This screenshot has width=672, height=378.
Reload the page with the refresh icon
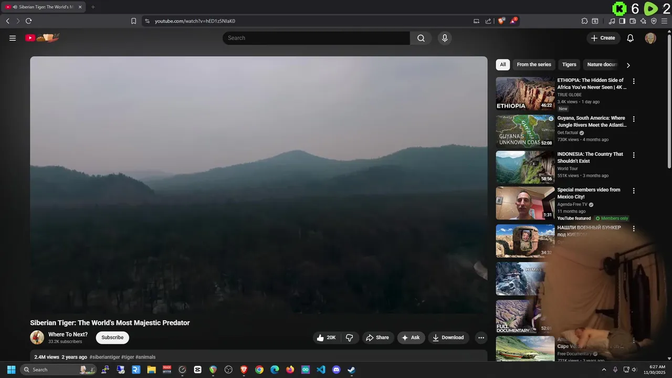(x=28, y=21)
